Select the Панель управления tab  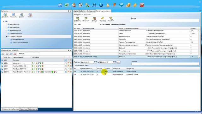pyautogui.click(x=103, y=11)
